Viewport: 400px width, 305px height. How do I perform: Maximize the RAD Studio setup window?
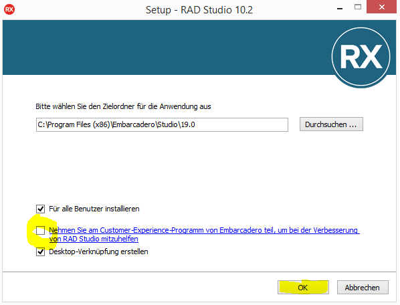pyautogui.click(x=358, y=7)
